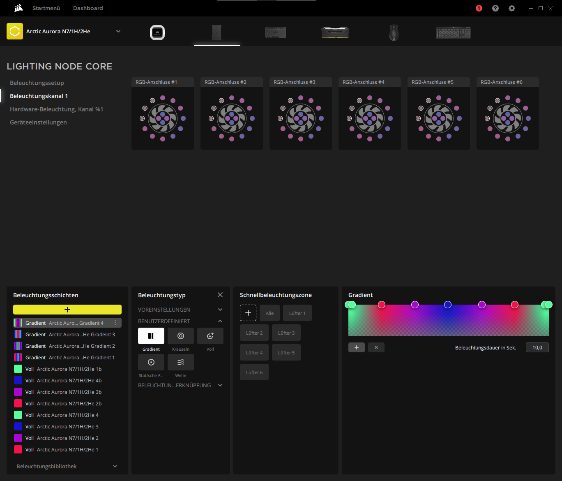Select fan on RGB-Anschluss #1
Image resolution: width=562 pixels, height=481 pixels.
163,118
